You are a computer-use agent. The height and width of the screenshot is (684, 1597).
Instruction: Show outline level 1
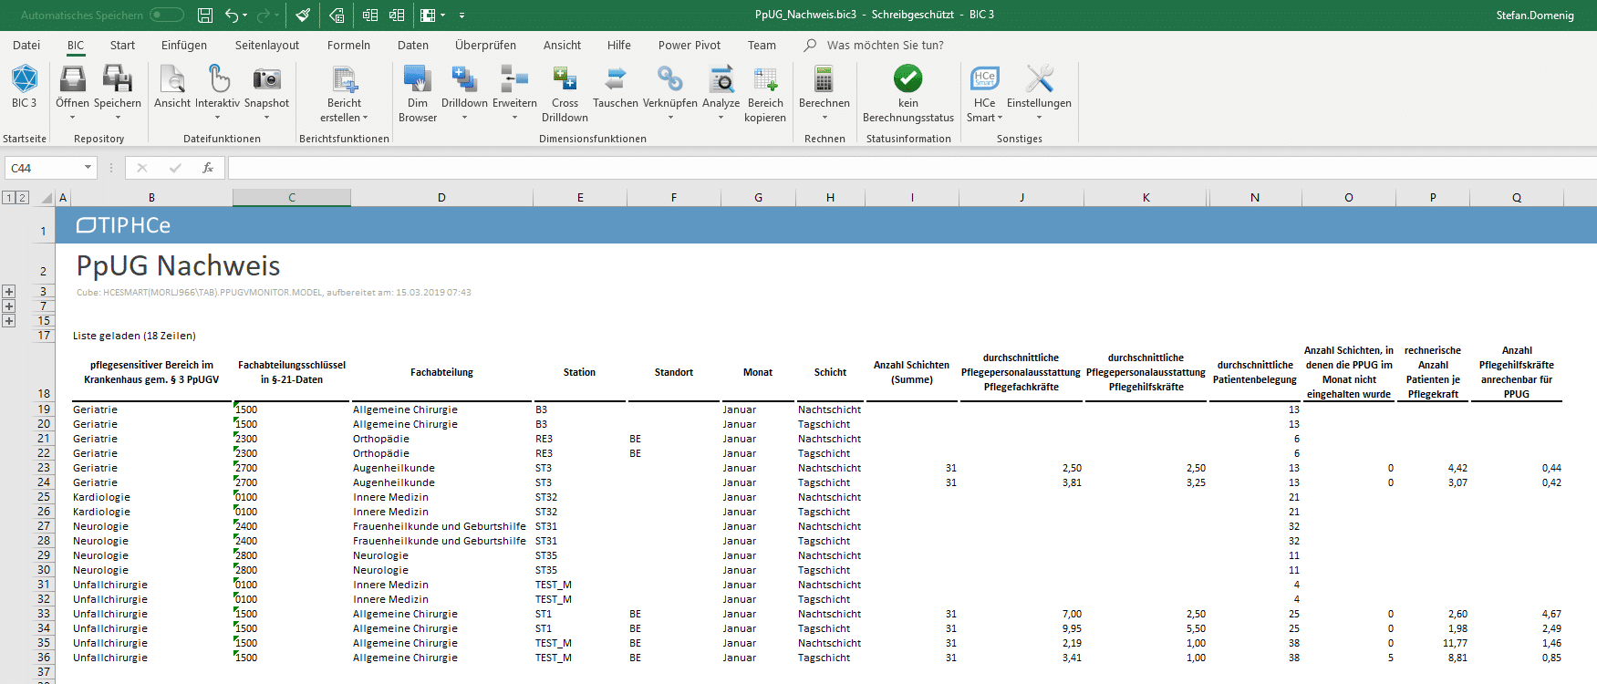click(x=9, y=197)
